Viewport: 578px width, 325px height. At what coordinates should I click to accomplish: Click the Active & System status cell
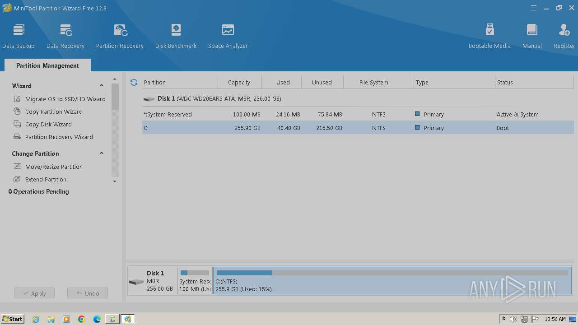coord(517,114)
